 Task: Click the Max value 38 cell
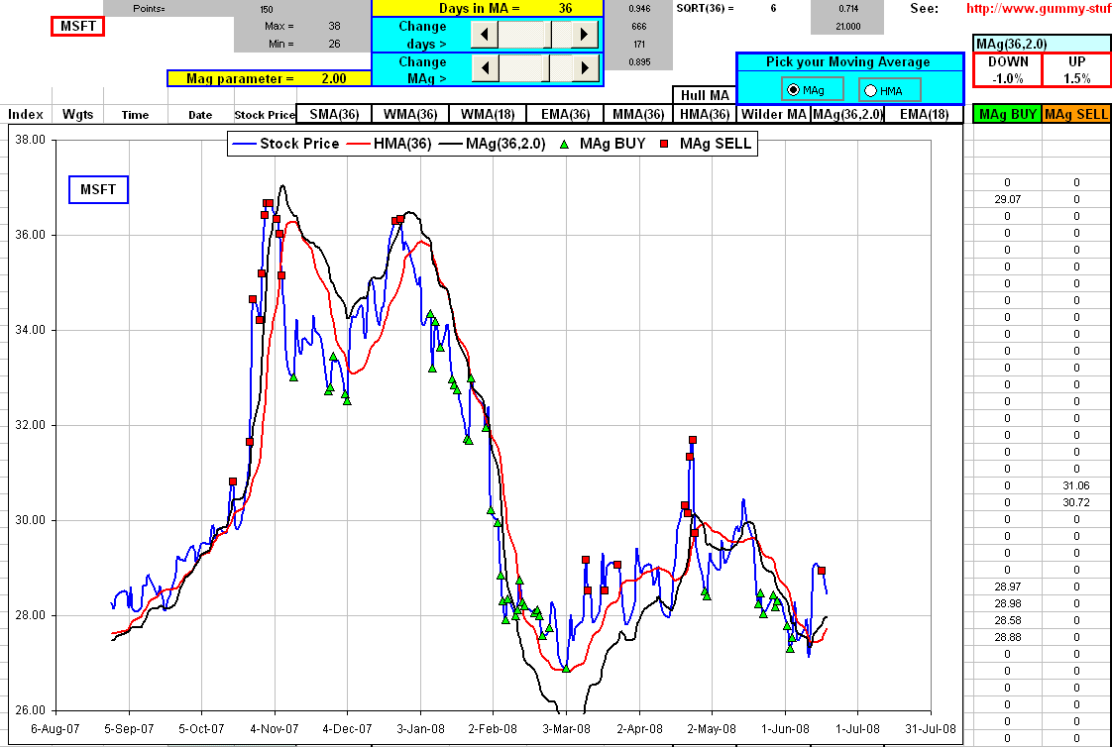tap(334, 26)
